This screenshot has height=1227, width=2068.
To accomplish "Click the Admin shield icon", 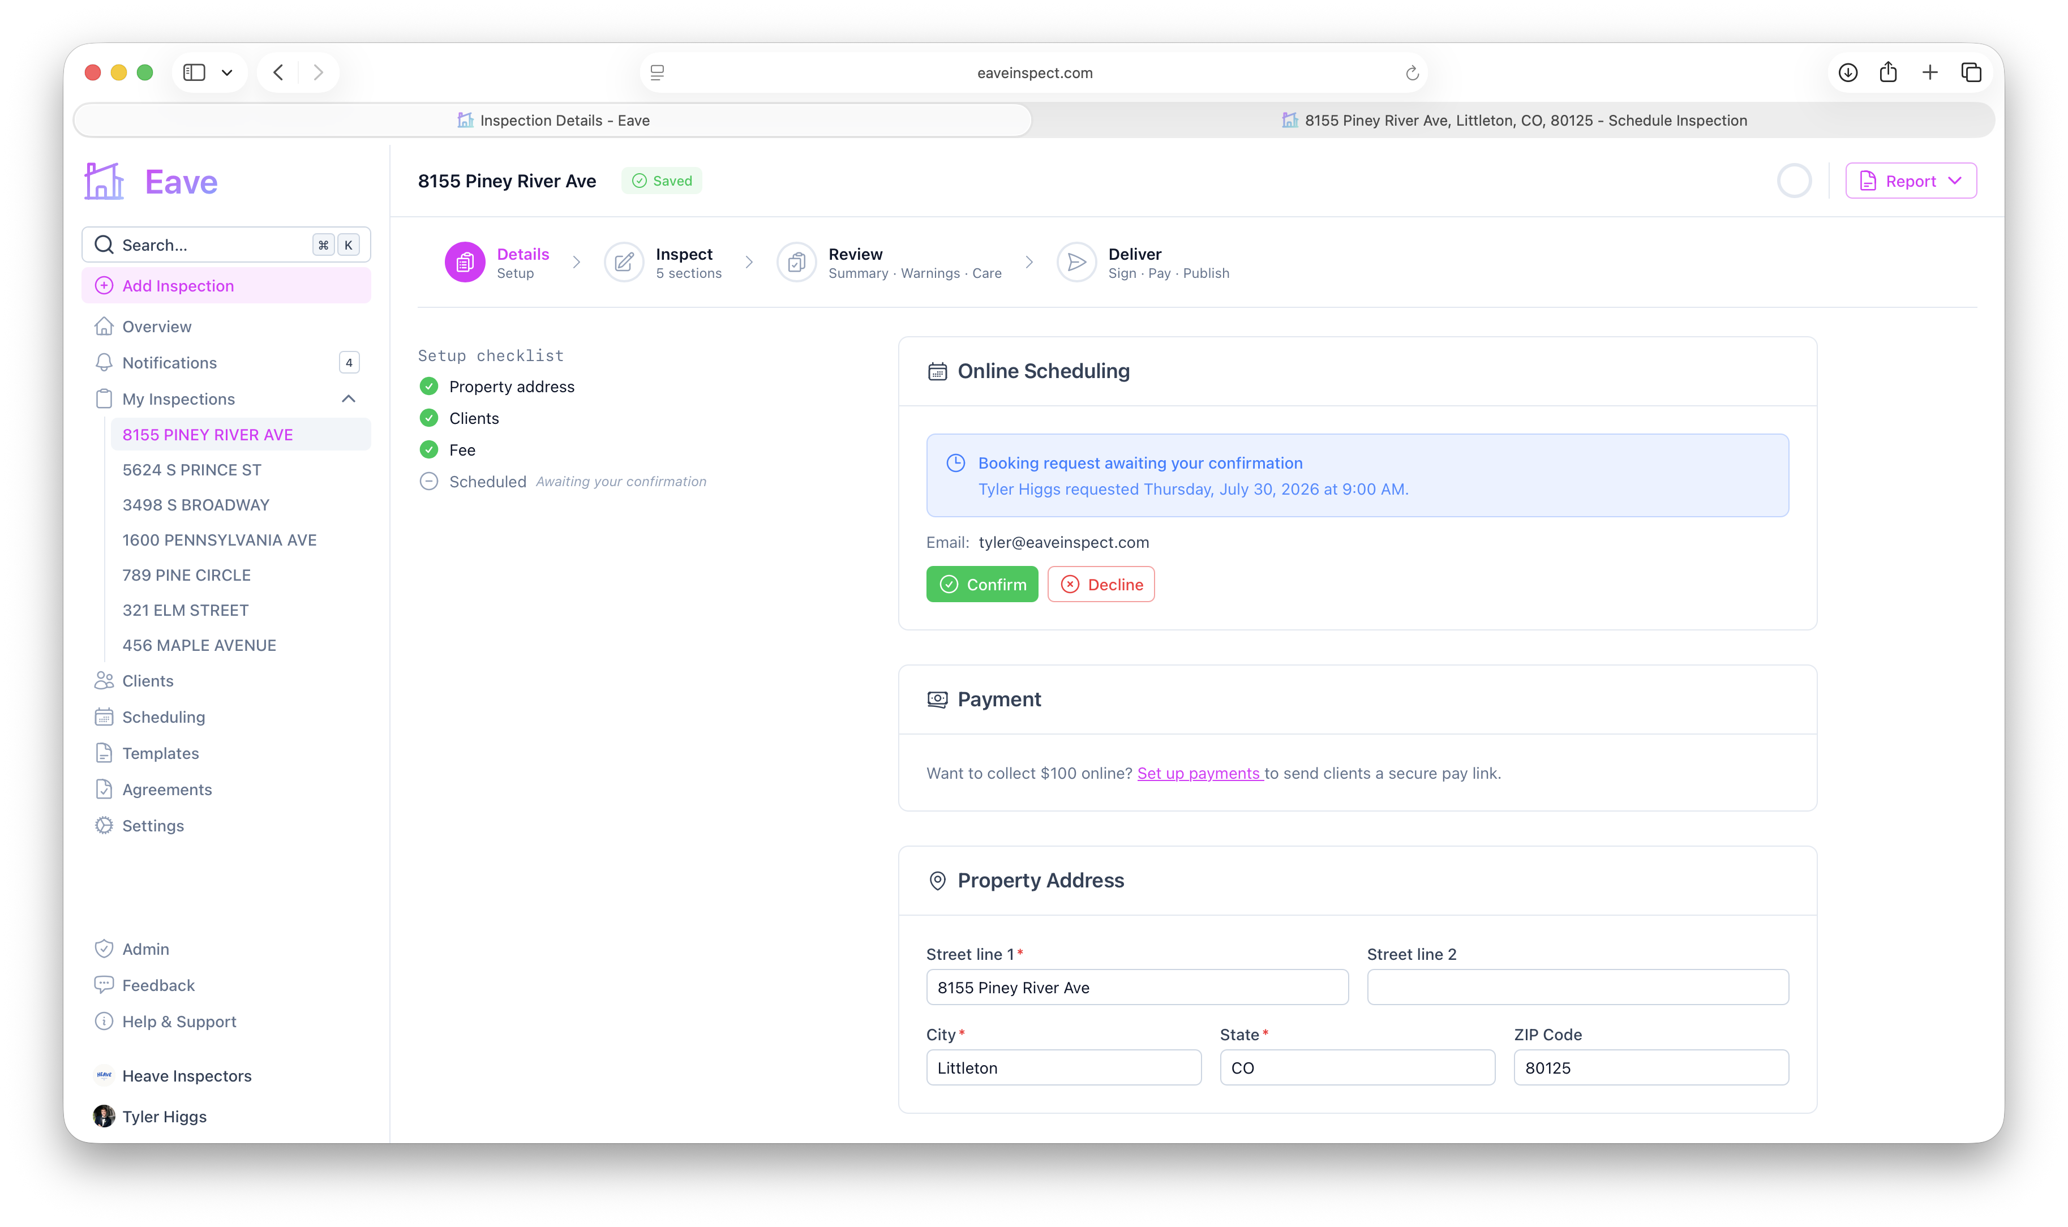I will click(104, 949).
